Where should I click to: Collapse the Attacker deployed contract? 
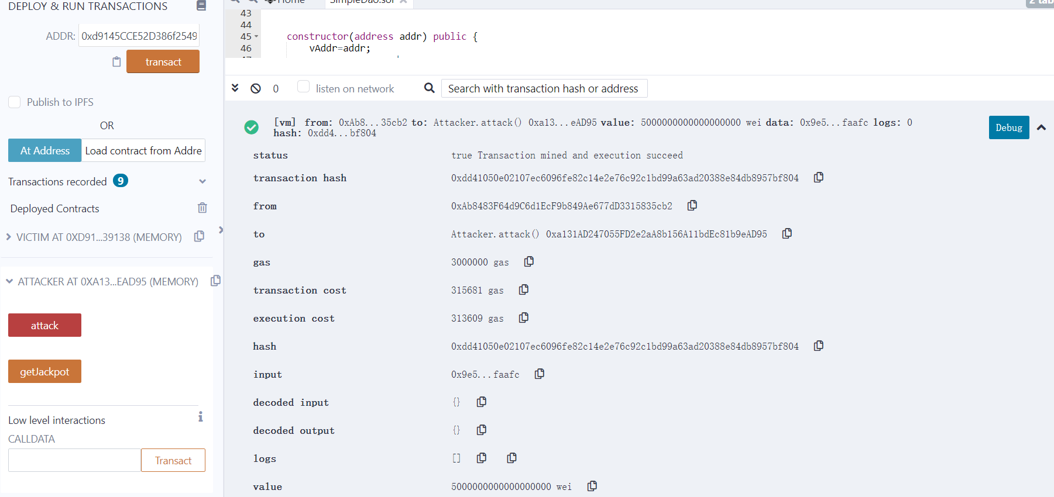pyautogui.click(x=9, y=281)
